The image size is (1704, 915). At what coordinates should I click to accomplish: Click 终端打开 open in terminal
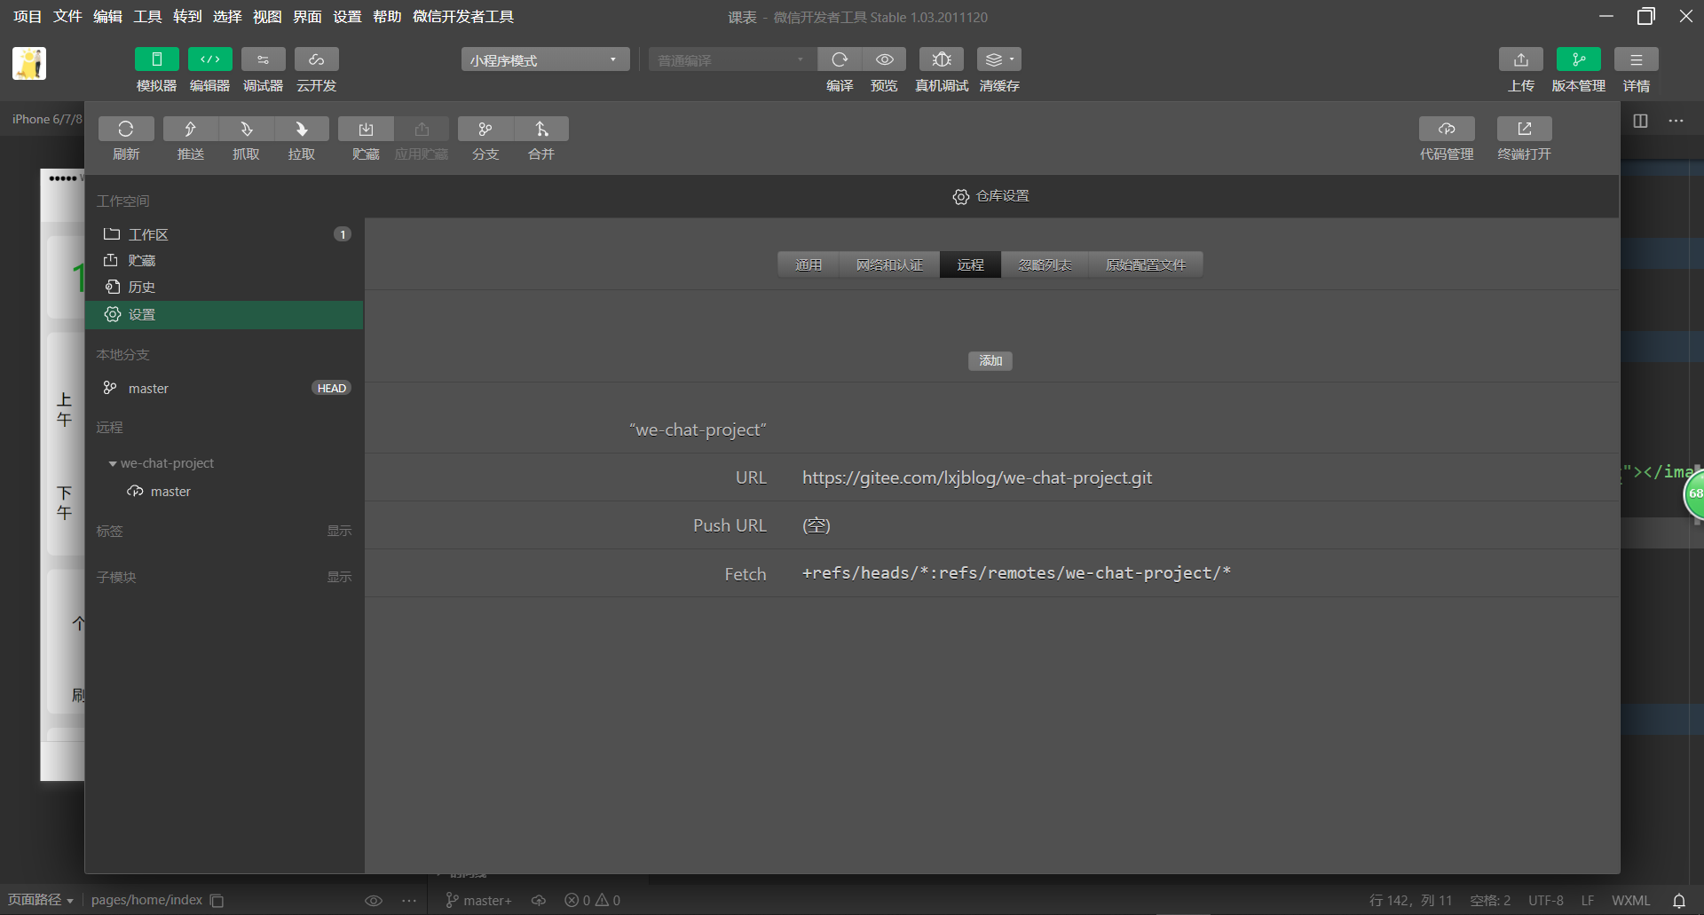coord(1525,129)
